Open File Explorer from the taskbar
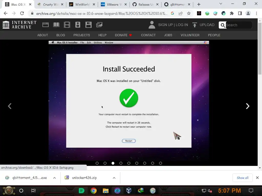The image size is (262, 196). pyautogui.click(x=106, y=190)
